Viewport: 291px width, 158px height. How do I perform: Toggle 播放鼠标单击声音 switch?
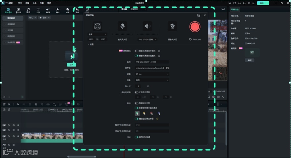(137, 119)
